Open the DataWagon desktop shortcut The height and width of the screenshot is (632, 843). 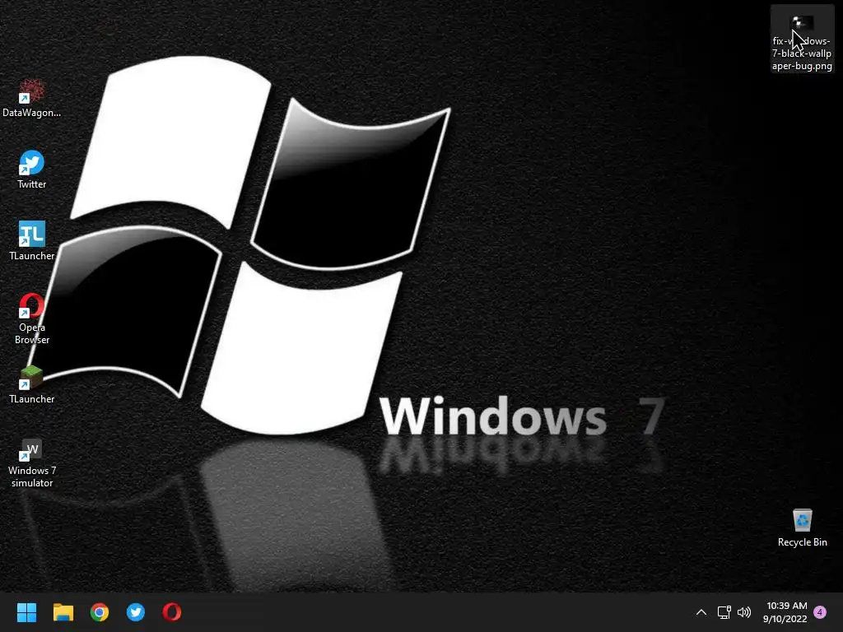pyautogui.click(x=32, y=98)
